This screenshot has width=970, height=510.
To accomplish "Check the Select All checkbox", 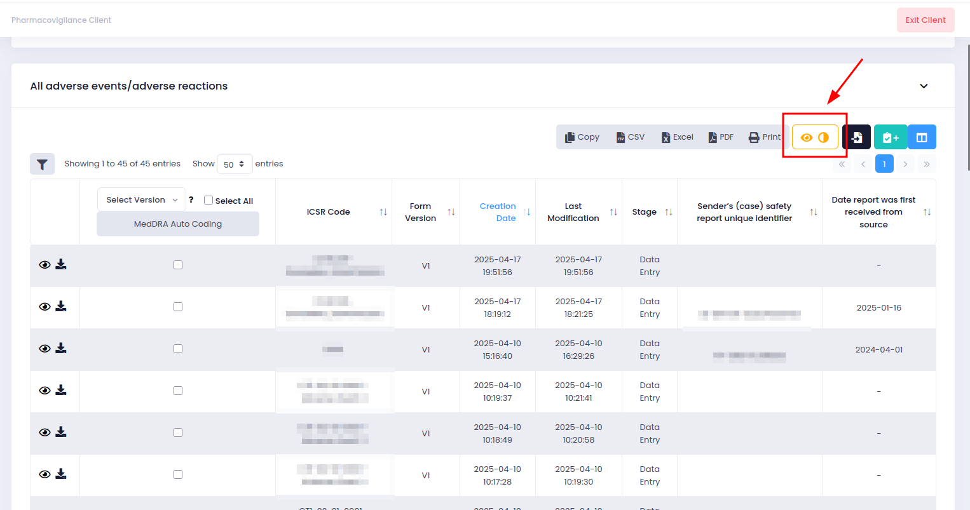I will tap(208, 200).
